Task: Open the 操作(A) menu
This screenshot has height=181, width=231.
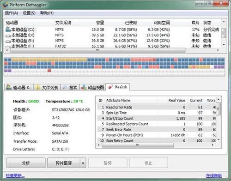Action: (12, 13)
